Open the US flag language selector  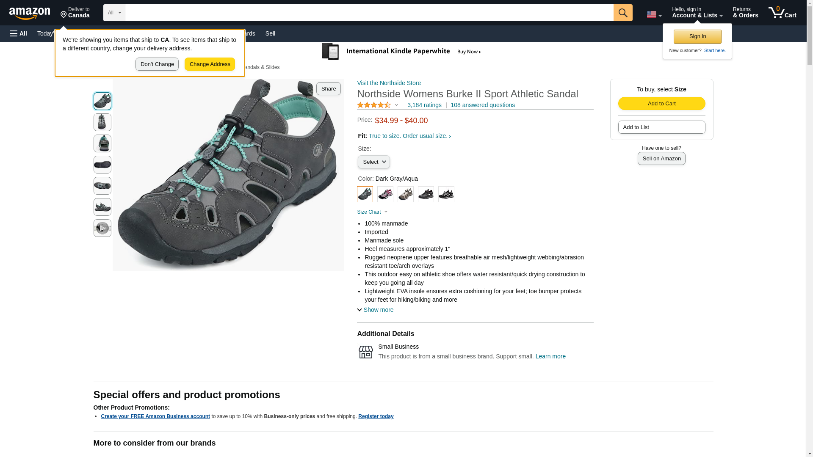pyautogui.click(x=654, y=14)
